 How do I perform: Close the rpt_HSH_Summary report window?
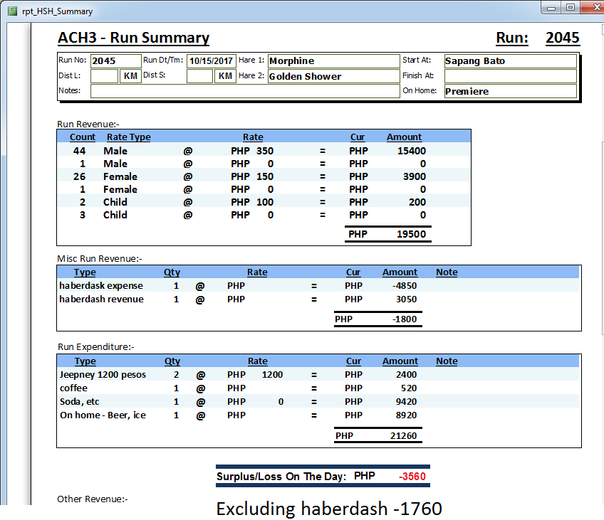[x=592, y=7]
